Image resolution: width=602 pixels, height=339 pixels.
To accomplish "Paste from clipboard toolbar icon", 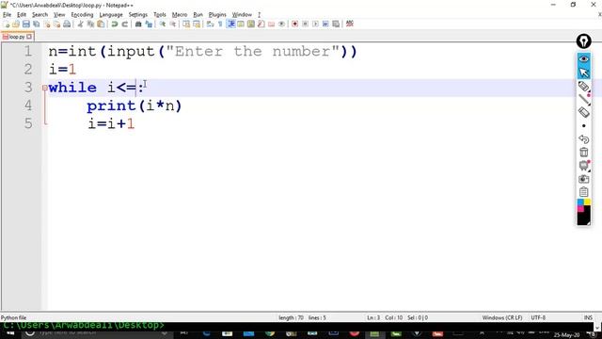I will [x=101, y=24].
